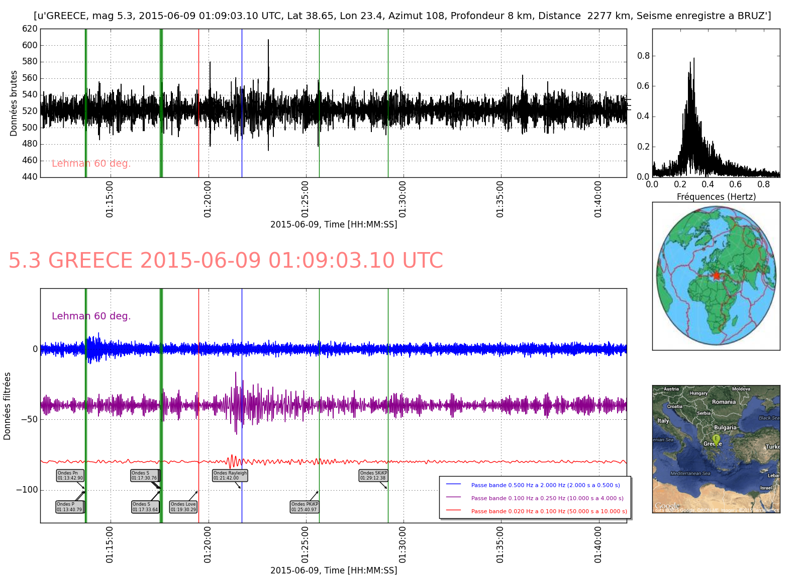
Task: Click the Ondes SKiKP annotation box
Action: (x=373, y=476)
